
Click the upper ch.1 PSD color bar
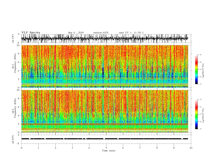[196, 69]
